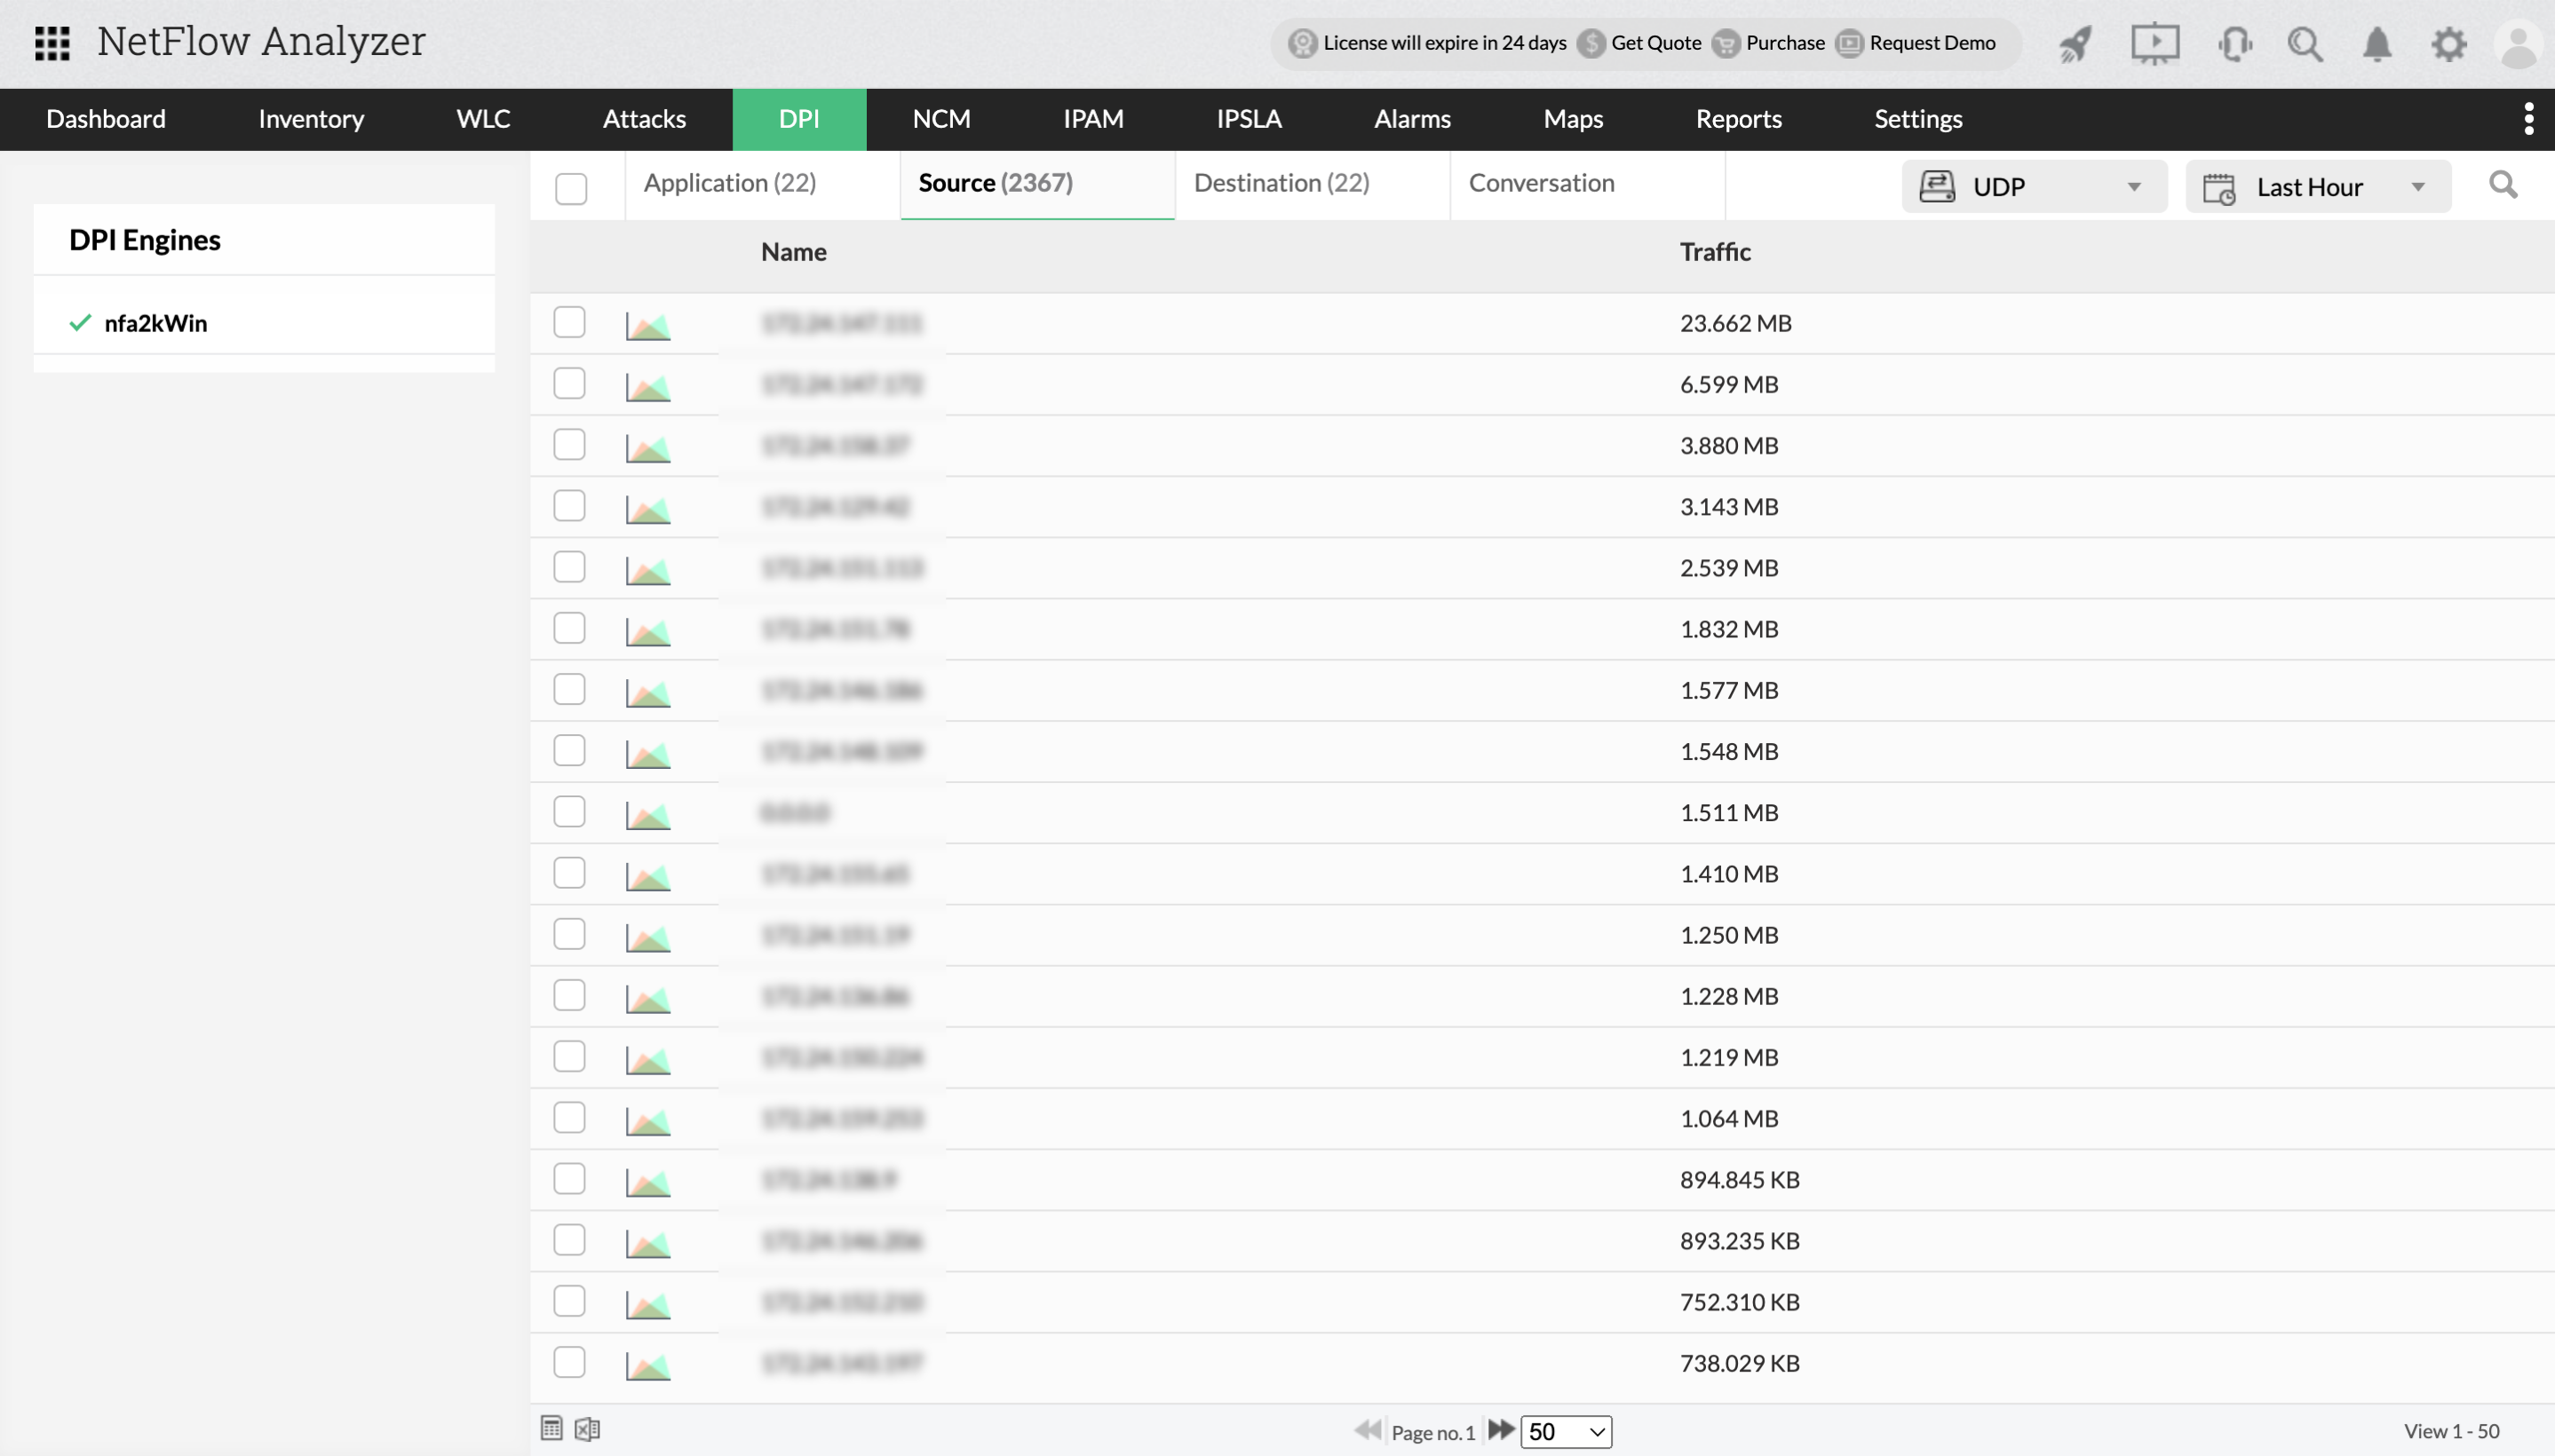Open the Last Hour time range dropdown
The width and height of the screenshot is (2555, 1456).
(2317, 187)
